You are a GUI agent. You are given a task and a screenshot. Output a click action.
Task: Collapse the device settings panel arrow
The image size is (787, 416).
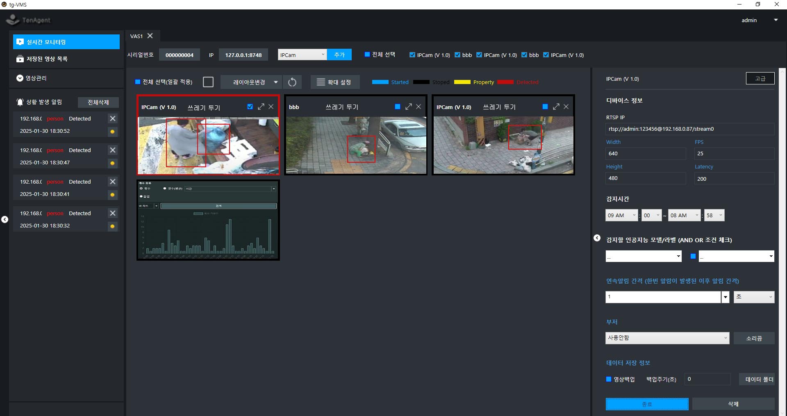pos(597,238)
